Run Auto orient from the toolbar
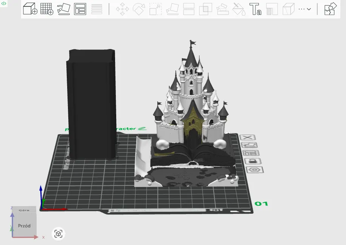The height and width of the screenshot is (245, 346). tap(63, 9)
